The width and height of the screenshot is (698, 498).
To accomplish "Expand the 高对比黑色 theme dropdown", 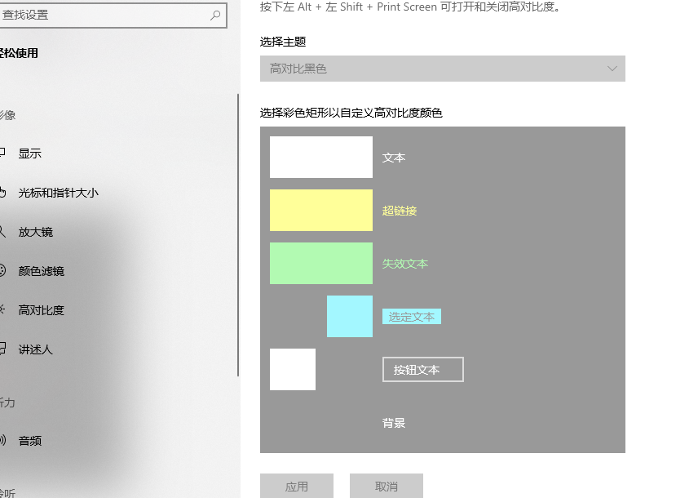I will coord(443,69).
